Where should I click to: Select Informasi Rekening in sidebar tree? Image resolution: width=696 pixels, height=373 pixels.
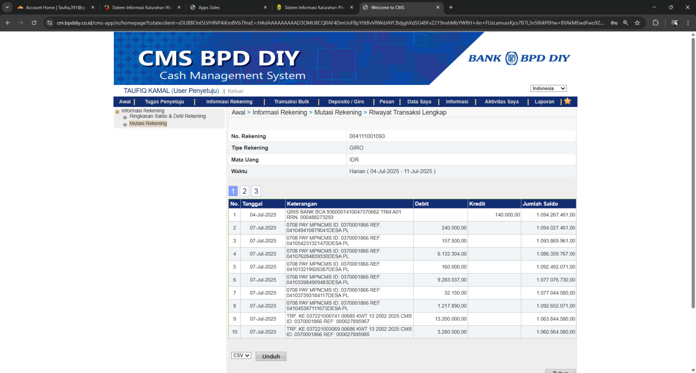(x=143, y=111)
